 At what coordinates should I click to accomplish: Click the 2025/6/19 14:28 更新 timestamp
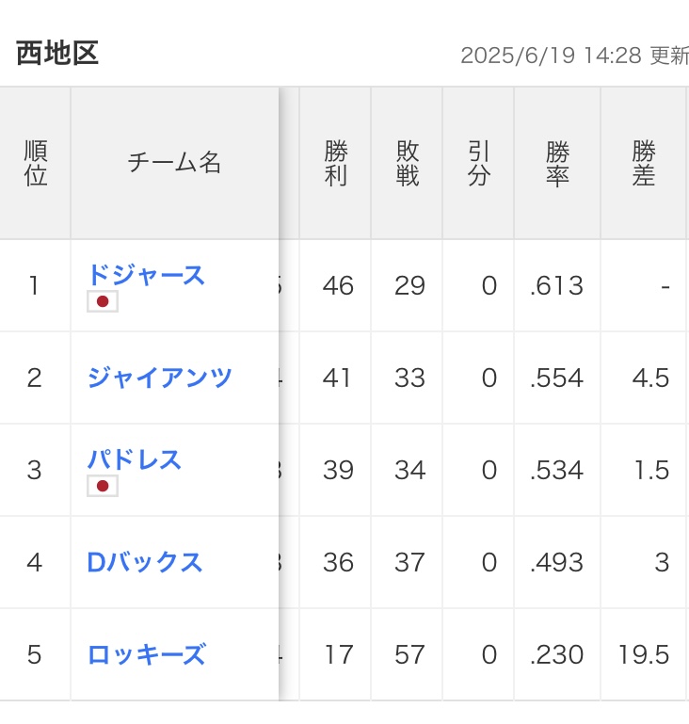pos(574,56)
